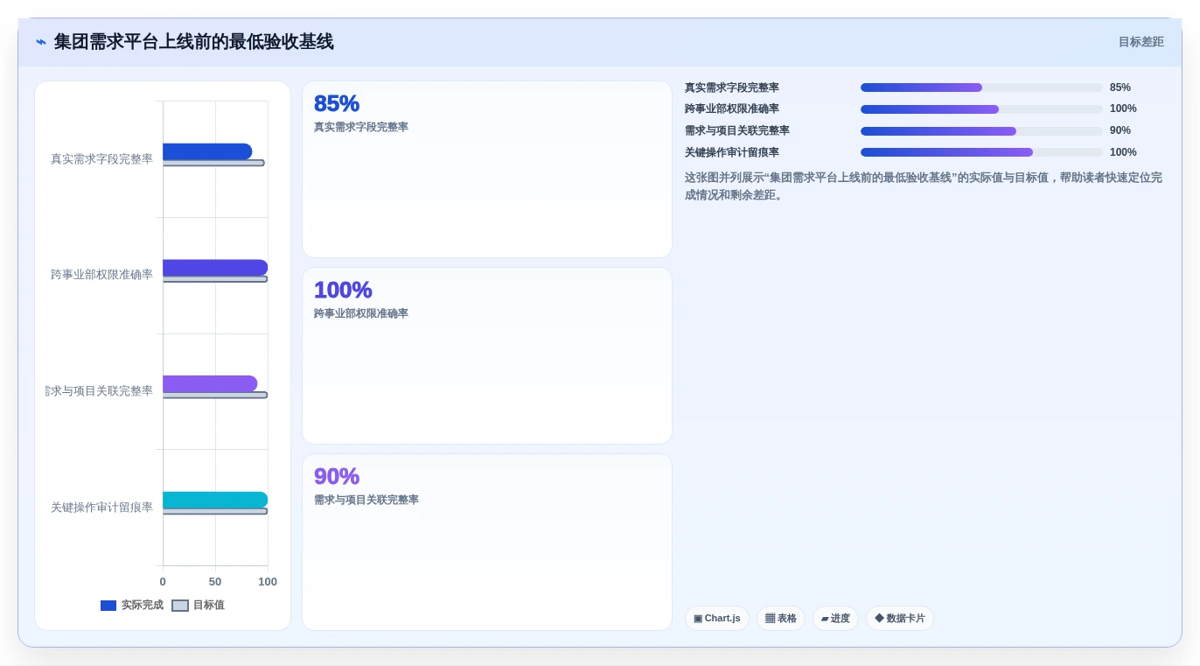
Task: Click the cyan bar for 关键操作审计留痕率
Action: coord(215,500)
